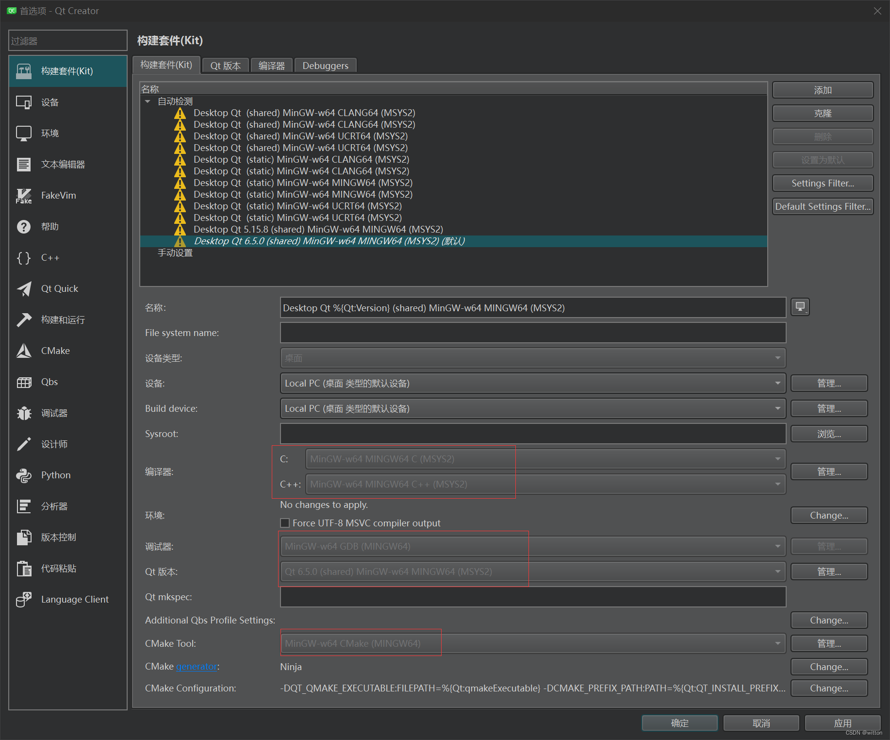Click the 克隆 clone button

tap(823, 114)
